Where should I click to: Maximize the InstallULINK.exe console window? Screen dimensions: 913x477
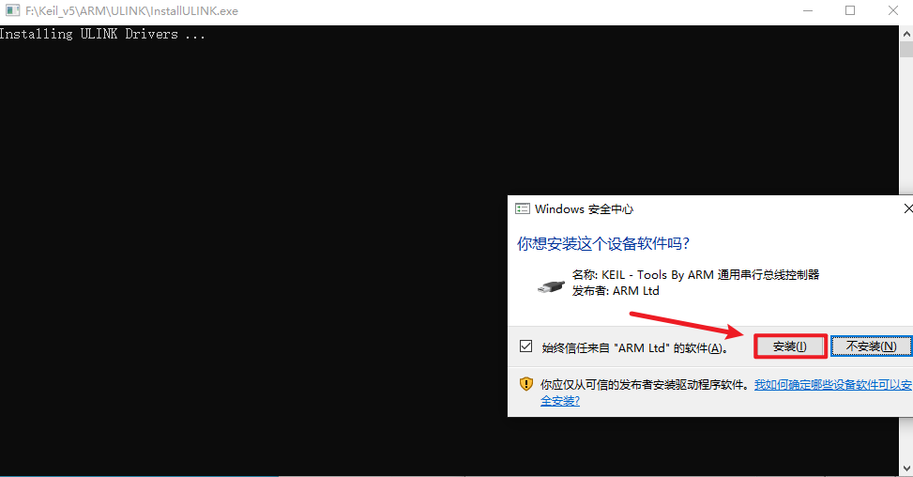coord(850,10)
